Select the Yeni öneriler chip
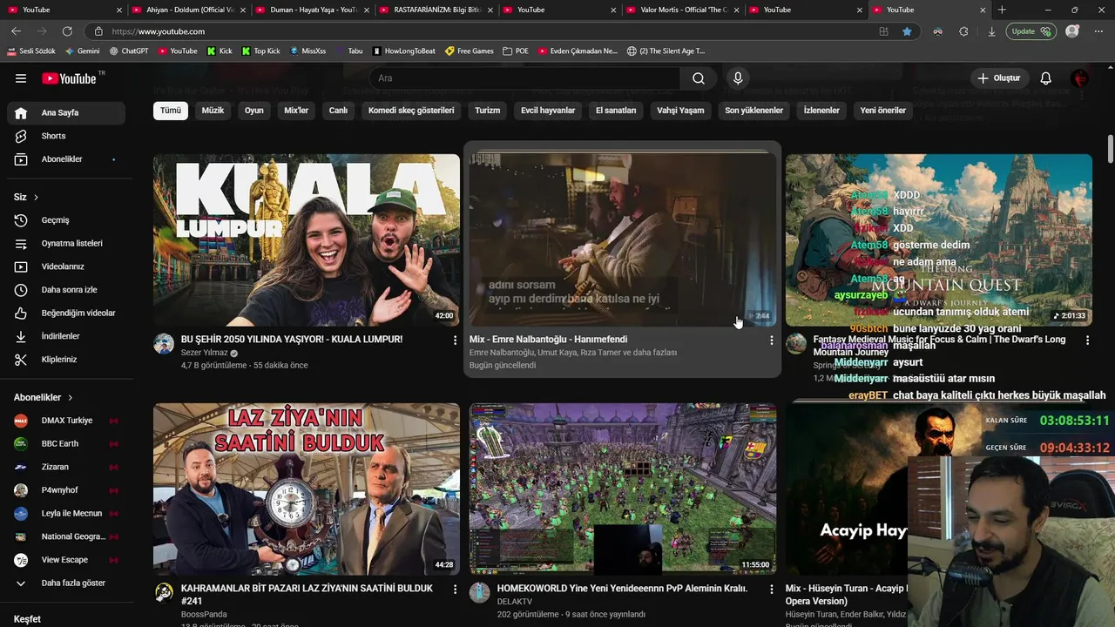Screen dimensions: 1115x627 (883, 111)
